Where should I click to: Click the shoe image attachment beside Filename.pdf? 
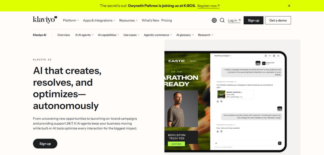[258, 63]
